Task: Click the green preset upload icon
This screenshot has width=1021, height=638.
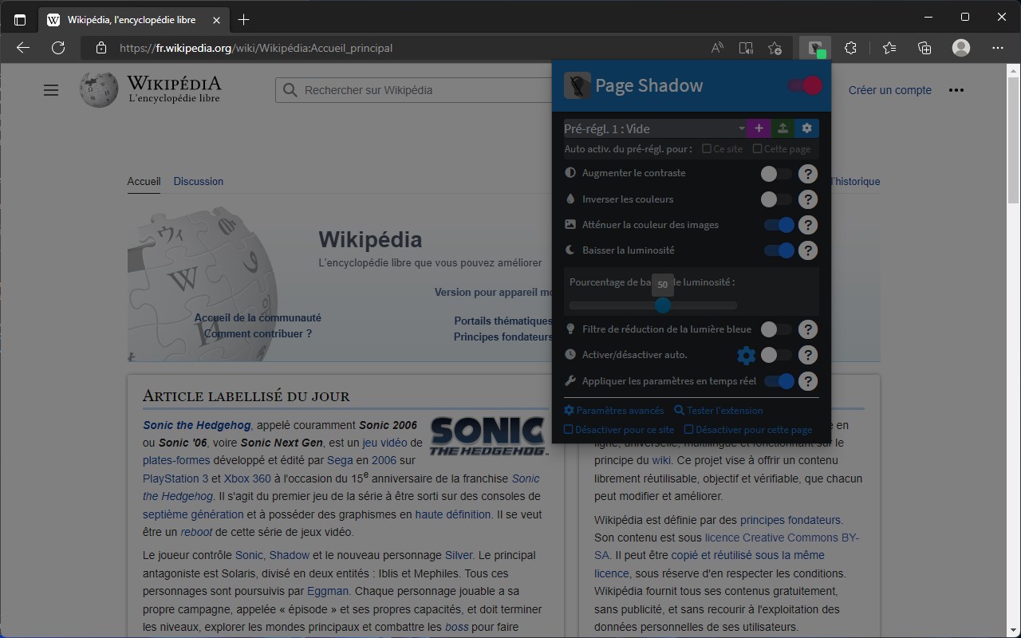Action: point(783,128)
